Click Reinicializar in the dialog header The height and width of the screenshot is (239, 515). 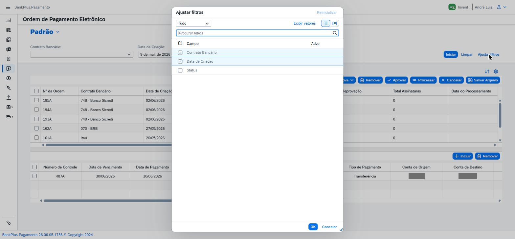327,12
